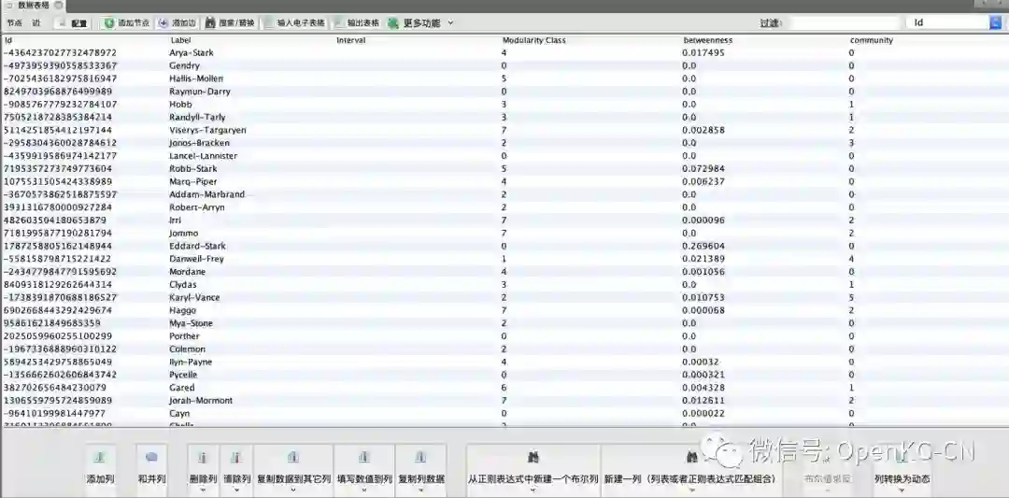Open 复制列数据 duplicate column dropdown
The width and height of the screenshot is (1009, 498).
click(420, 470)
